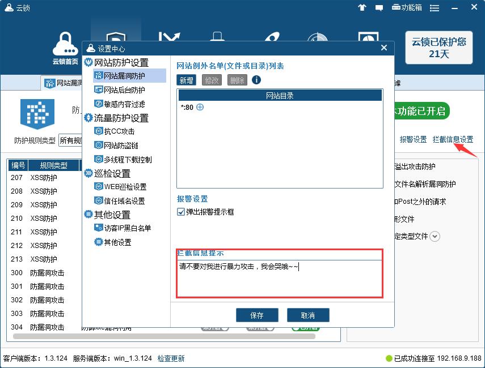Click the 规则类型 column header
The width and height of the screenshot is (485, 368).
[x=54, y=165]
